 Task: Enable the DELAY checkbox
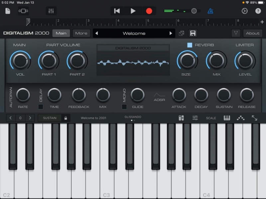41,107
